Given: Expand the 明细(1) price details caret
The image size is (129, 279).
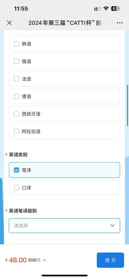Looking at the screenshot, I should pyautogui.click(x=45, y=260).
